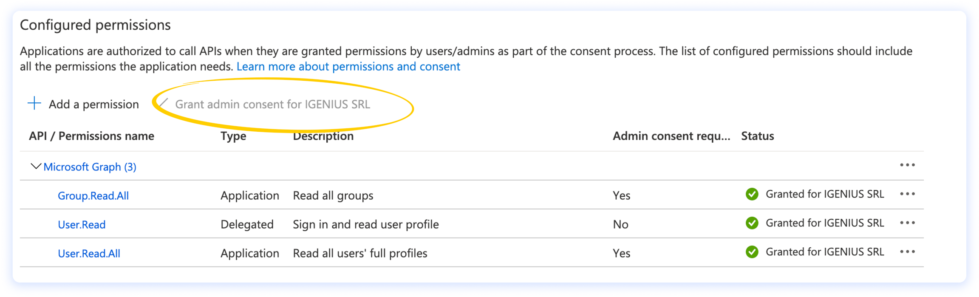This screenshot has height=297, width=979.
Task: Open the User.Read.All permission
Action: pyautogui.click(x=89, y=254)
